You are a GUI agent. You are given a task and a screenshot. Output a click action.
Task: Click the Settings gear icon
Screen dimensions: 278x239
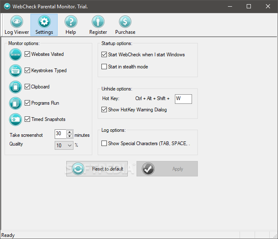pos(44,22)
